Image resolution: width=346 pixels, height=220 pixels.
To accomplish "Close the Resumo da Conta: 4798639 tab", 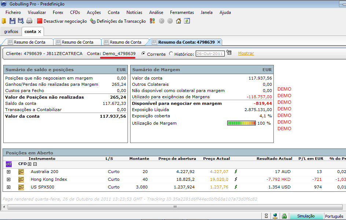I will (x=219, y=42).
